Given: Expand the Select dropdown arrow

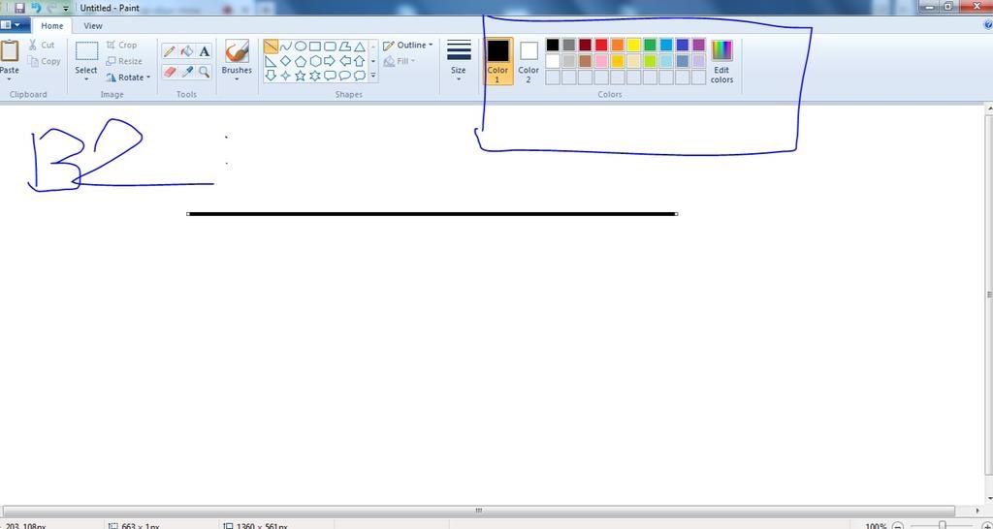Looking at the screenshot, I should [86, 79].
